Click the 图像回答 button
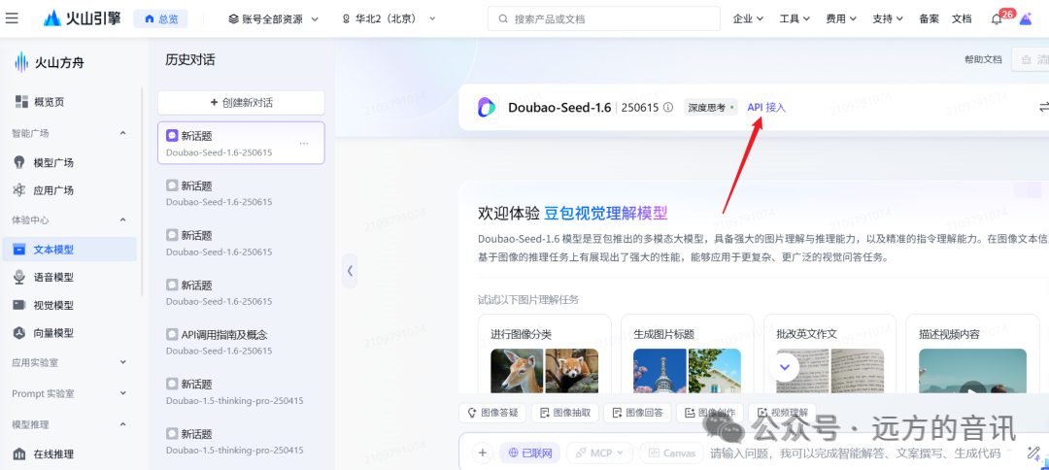This screenshot has height=470, width=1049. coord(637,413)
